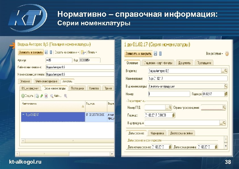Viewport: 239px width, 169px height.
Task: Select the Даты розлива tab
Action: click(136, 133)
